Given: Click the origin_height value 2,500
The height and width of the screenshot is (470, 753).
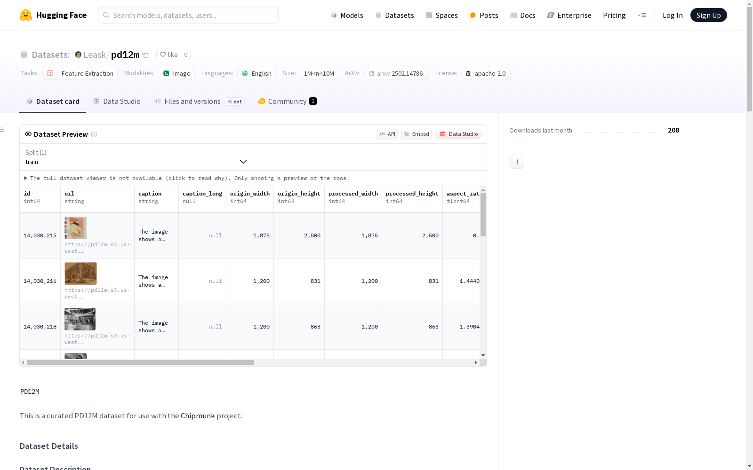Looking at the screenshot, I should [312, 235].
